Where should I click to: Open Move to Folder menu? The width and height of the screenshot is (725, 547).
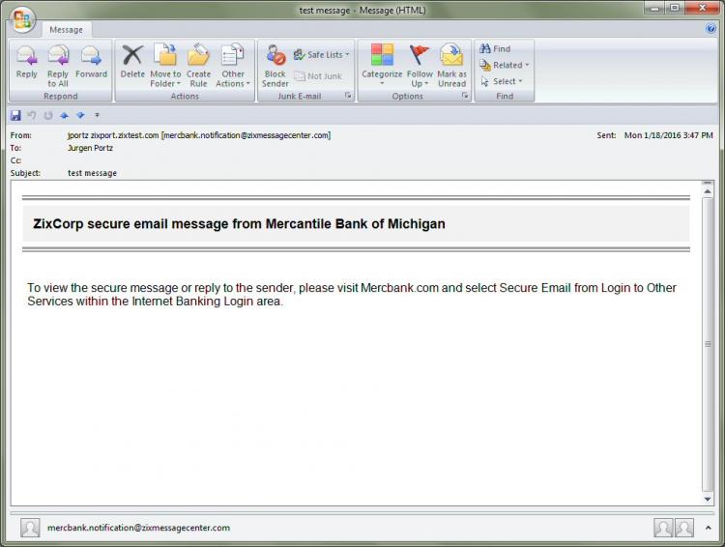165,66
